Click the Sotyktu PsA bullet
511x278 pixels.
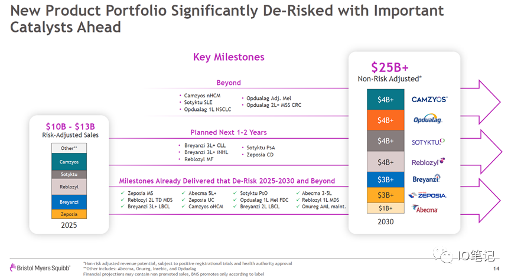[x=261, y=148]
